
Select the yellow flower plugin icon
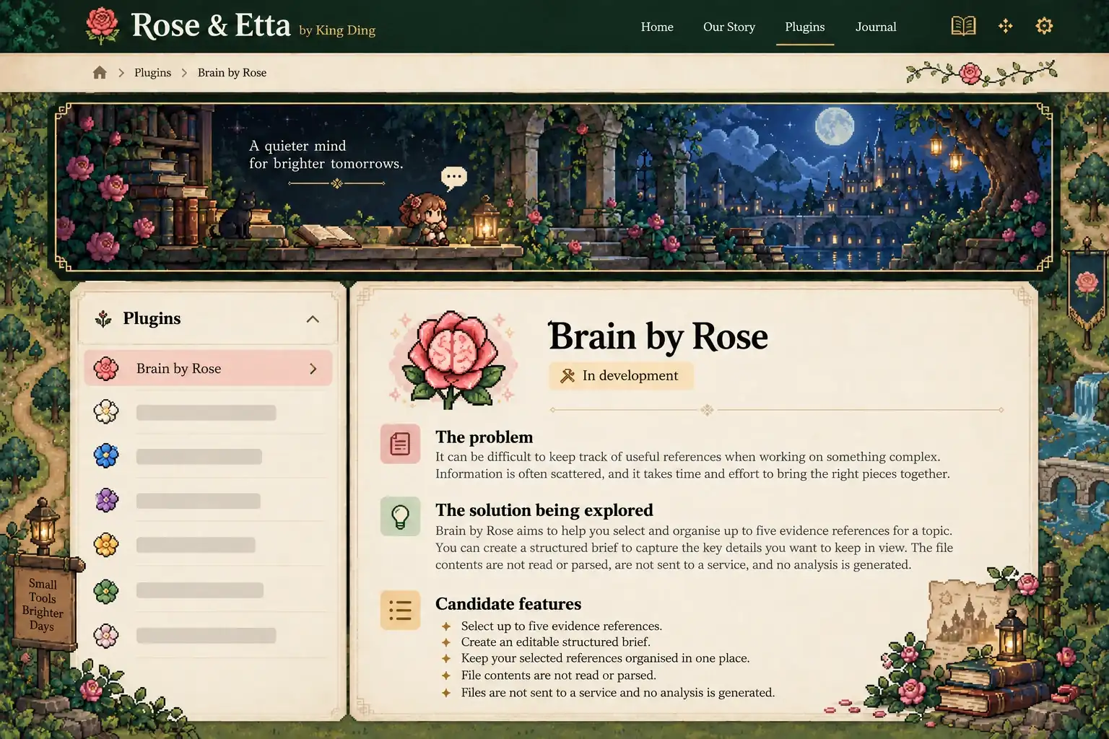tap(106, 545)
